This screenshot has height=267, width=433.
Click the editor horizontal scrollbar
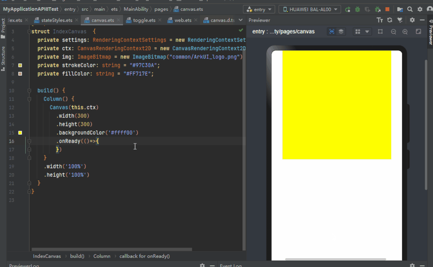(x=112, y=249)
